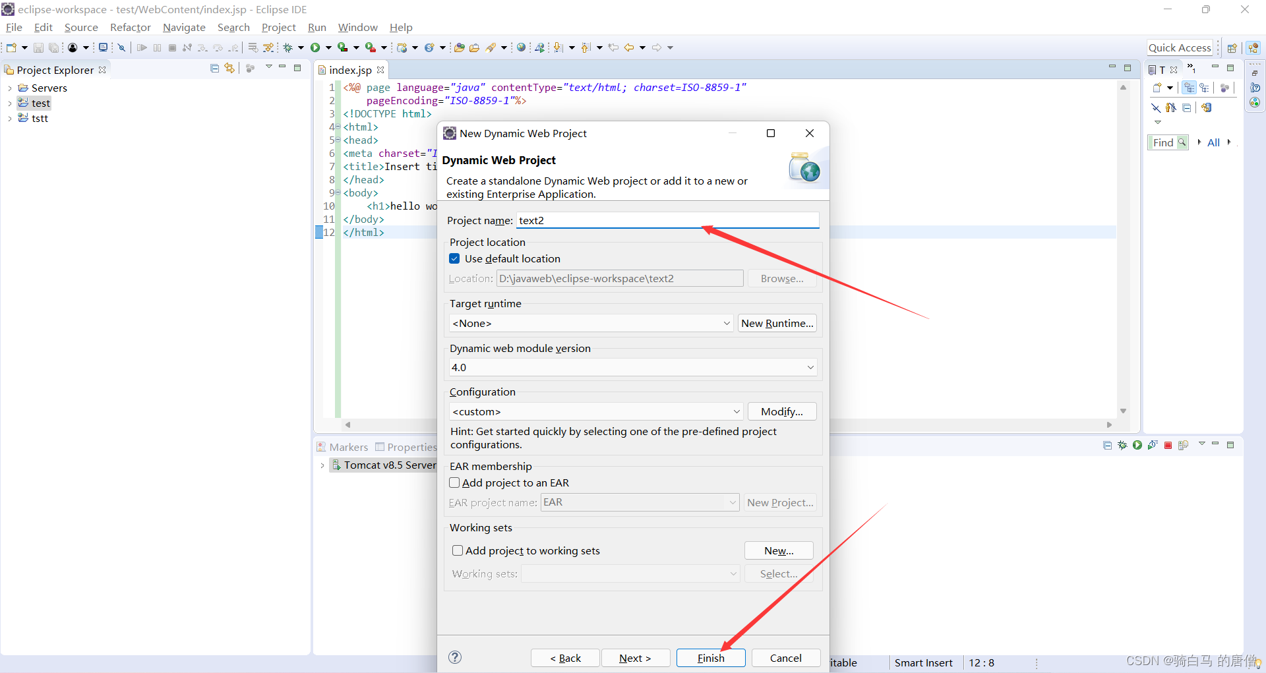Screen dimensions: 1266x673
Task: Click Synchronize Changed repository icon
Action: click(x=1206, y=107)
